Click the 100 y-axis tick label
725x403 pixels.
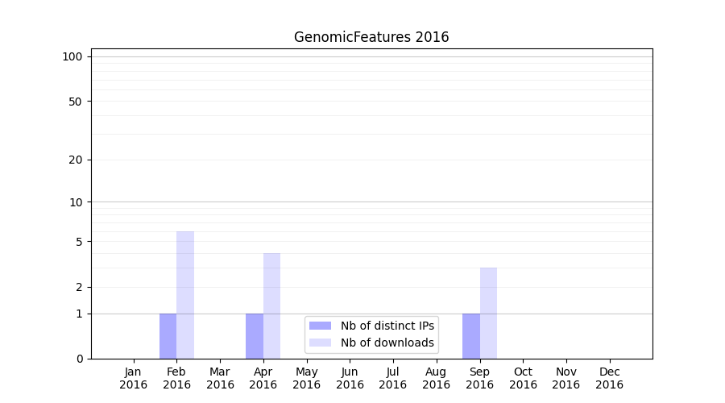[72, 56]
